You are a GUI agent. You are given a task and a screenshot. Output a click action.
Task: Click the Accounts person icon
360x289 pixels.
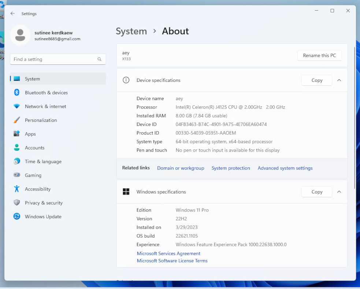[17, 147]
